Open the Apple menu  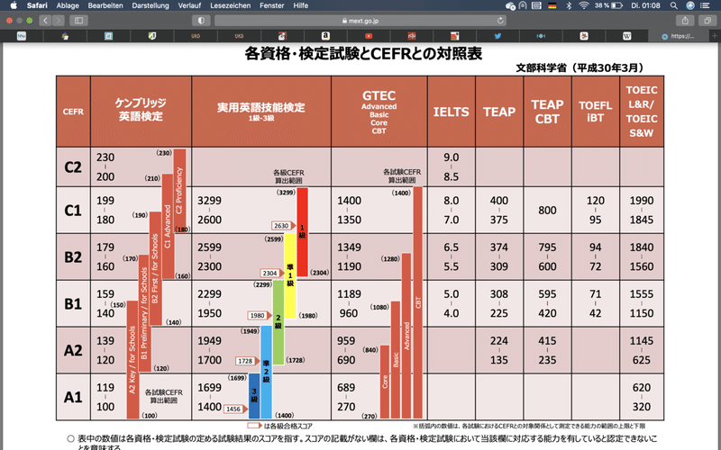pyautogui.click(x=14, y=5)
